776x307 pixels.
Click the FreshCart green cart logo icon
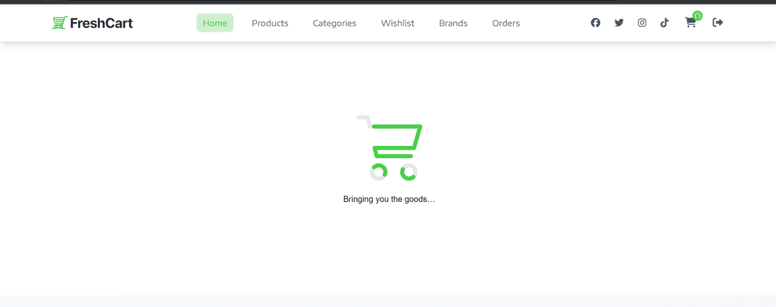(x=59, y=23)
